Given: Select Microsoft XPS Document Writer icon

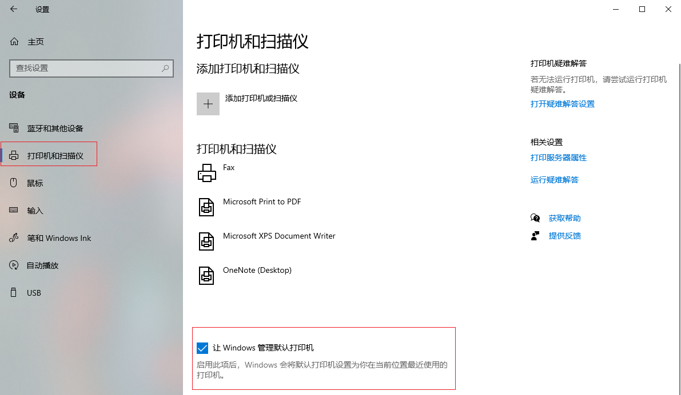Looking at the screenshot, I should (206, 241).
